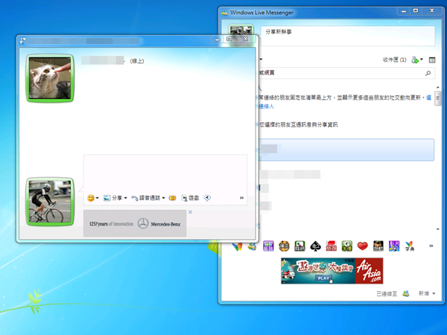This screenshot has height=335, width=447.
Task: Show more chat toolbar items chevron
Action: click(x=241, y=198)
